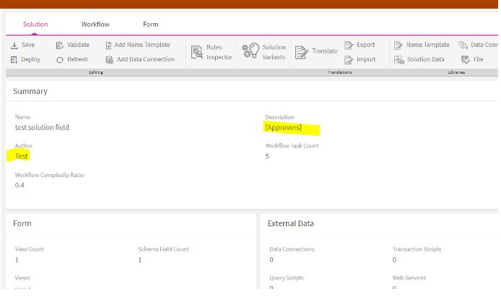Click the Web Services label
The width and height of the screenshot is (501, 297).
(409, 277)
